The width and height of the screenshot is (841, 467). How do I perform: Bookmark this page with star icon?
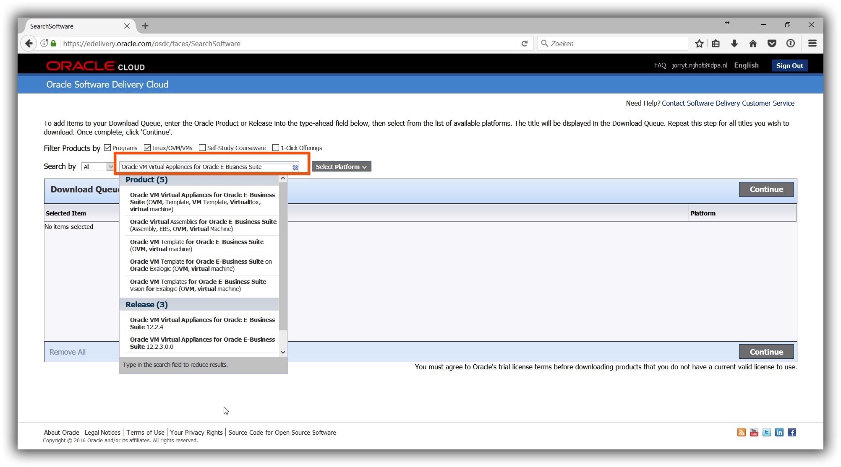point(699,44)
